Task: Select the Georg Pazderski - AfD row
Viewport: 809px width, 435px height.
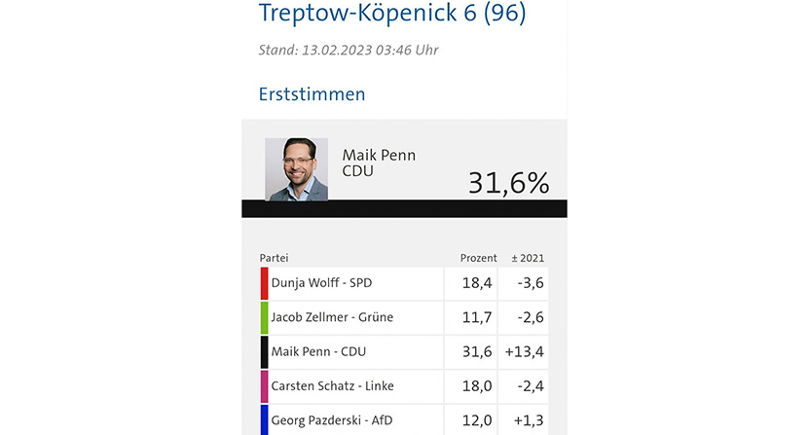Action: [405, 420]
